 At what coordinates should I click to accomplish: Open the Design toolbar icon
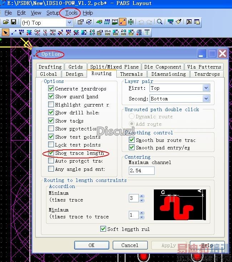pos(107,22)
